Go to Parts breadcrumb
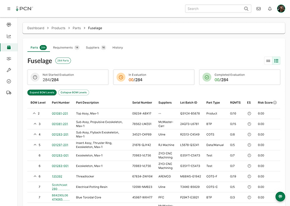The image size is (290, 206). click(76, 28)
